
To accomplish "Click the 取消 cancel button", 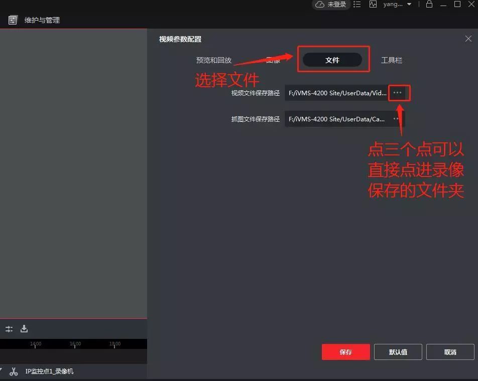I will [450, 352].
